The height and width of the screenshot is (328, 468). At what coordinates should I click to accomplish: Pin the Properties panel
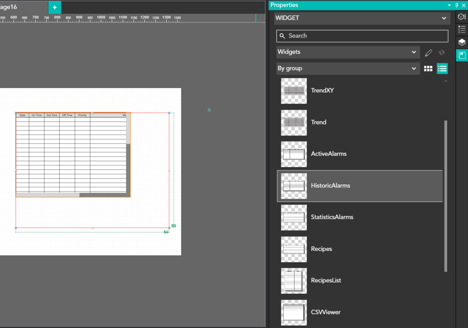point(457,5)
